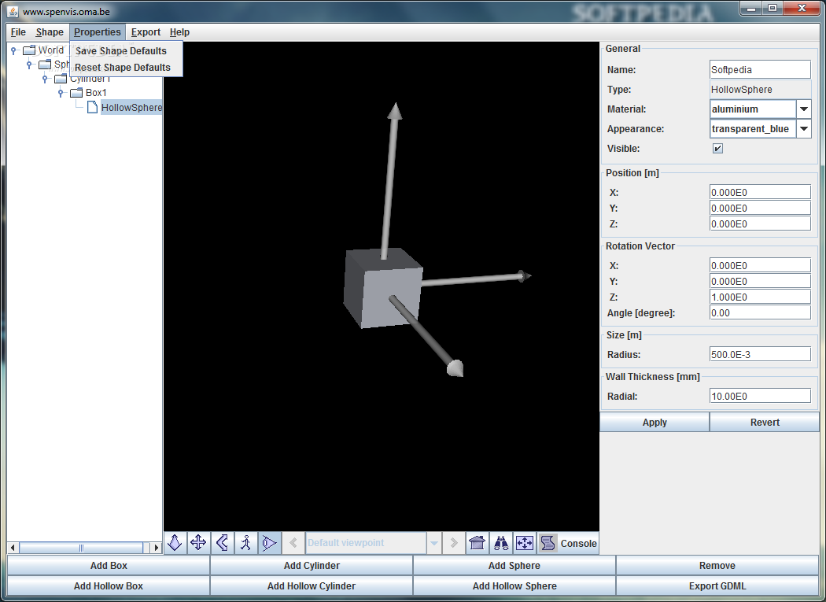Click the HollowSphere document icon in tree
This screenshot has width=826, height=602.
tap(92, 107)
